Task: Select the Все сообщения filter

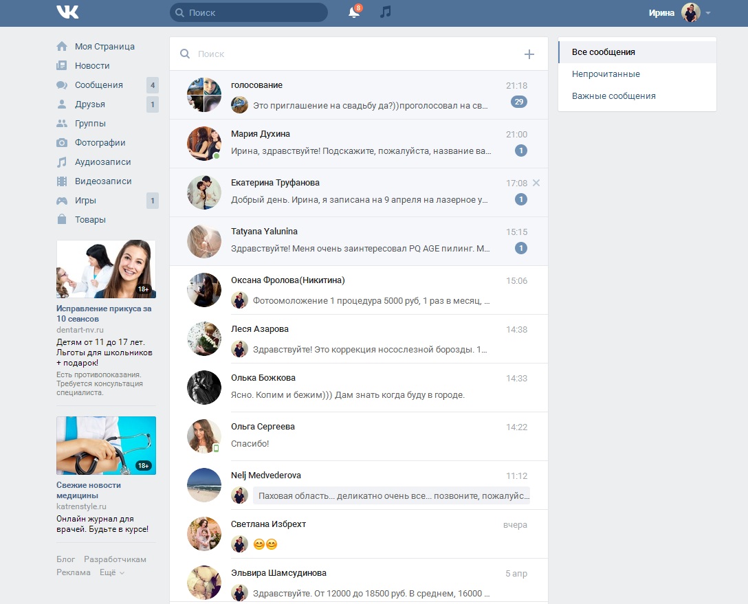Action: click(x=637, y=52)
